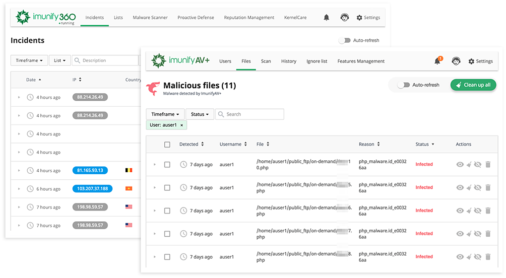Check the checkbox for row ending 0.php

pyautogui.click(x=167, y=165)
